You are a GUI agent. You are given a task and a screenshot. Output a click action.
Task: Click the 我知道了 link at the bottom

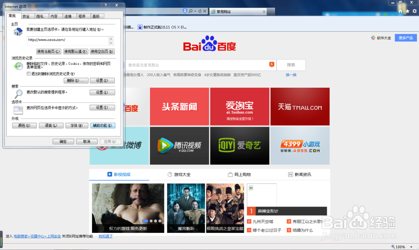105,236
